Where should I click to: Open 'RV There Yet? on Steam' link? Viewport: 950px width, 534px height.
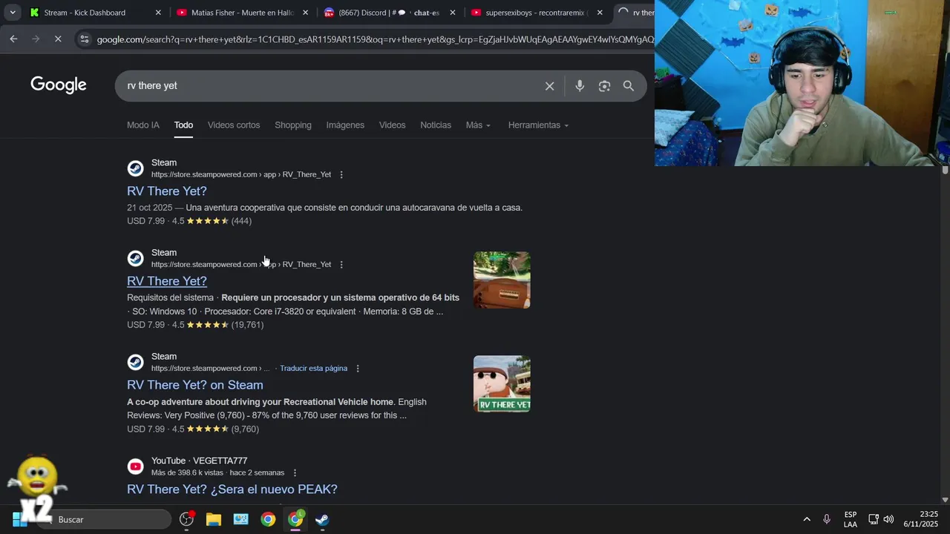tap(195, 385)
